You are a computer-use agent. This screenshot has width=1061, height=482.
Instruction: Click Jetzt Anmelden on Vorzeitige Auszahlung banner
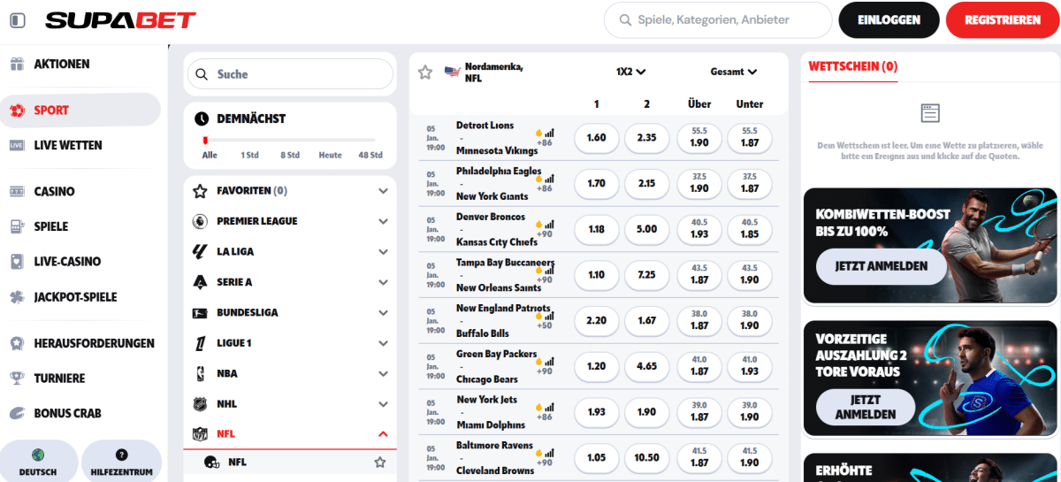(866, 407)
